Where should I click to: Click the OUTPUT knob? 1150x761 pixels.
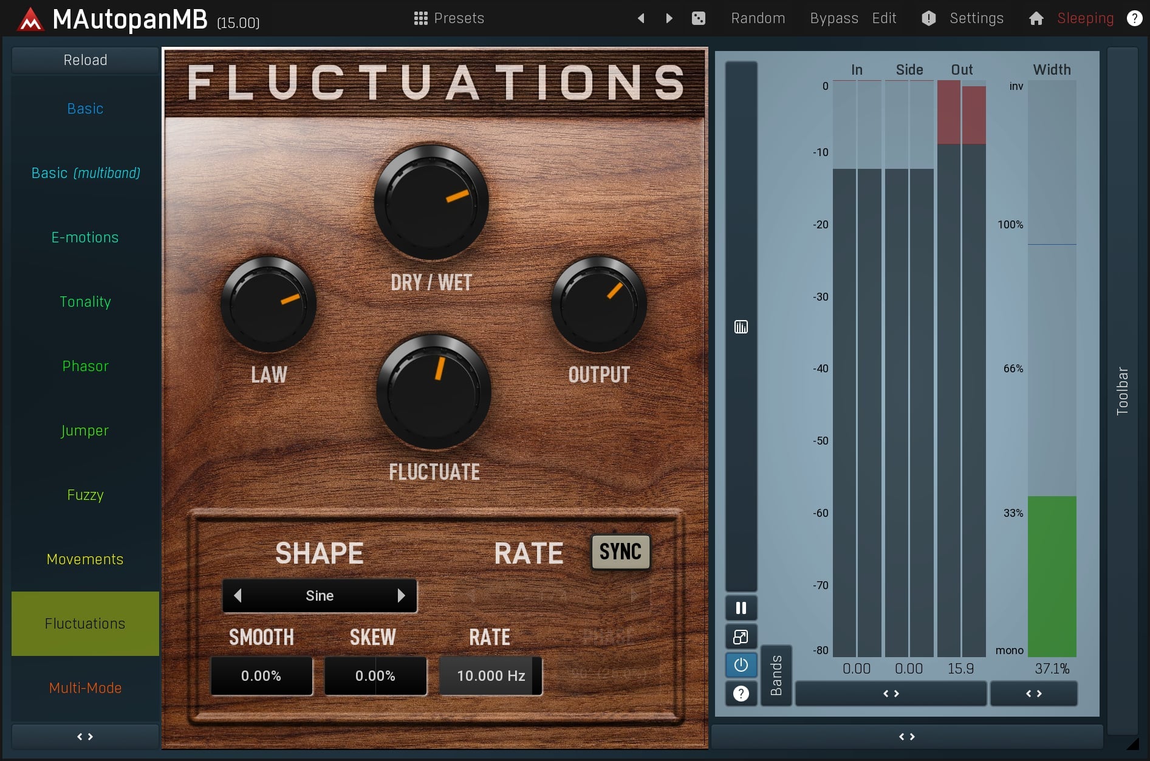599,304
